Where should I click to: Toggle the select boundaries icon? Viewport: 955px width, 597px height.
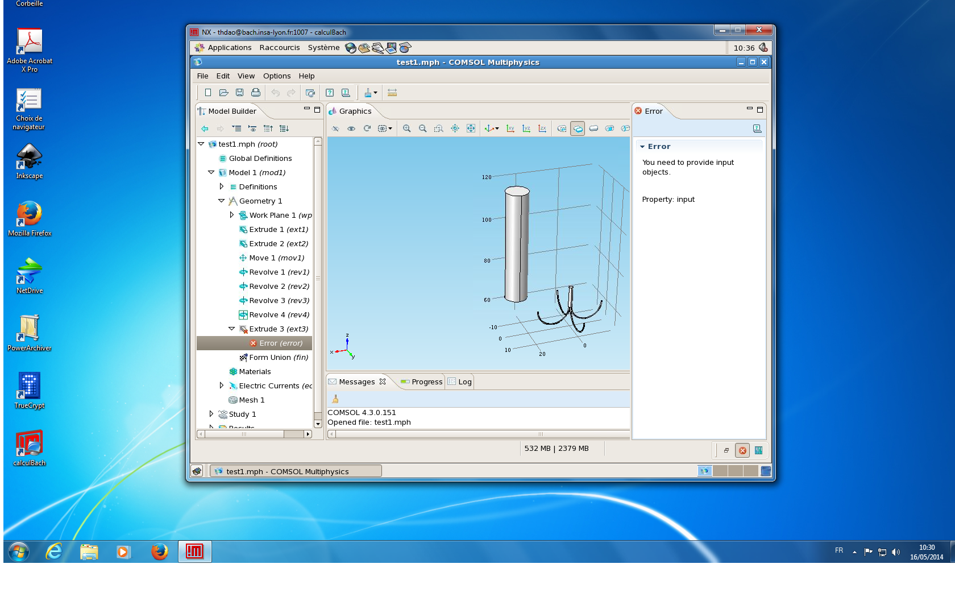click(593, 128)
